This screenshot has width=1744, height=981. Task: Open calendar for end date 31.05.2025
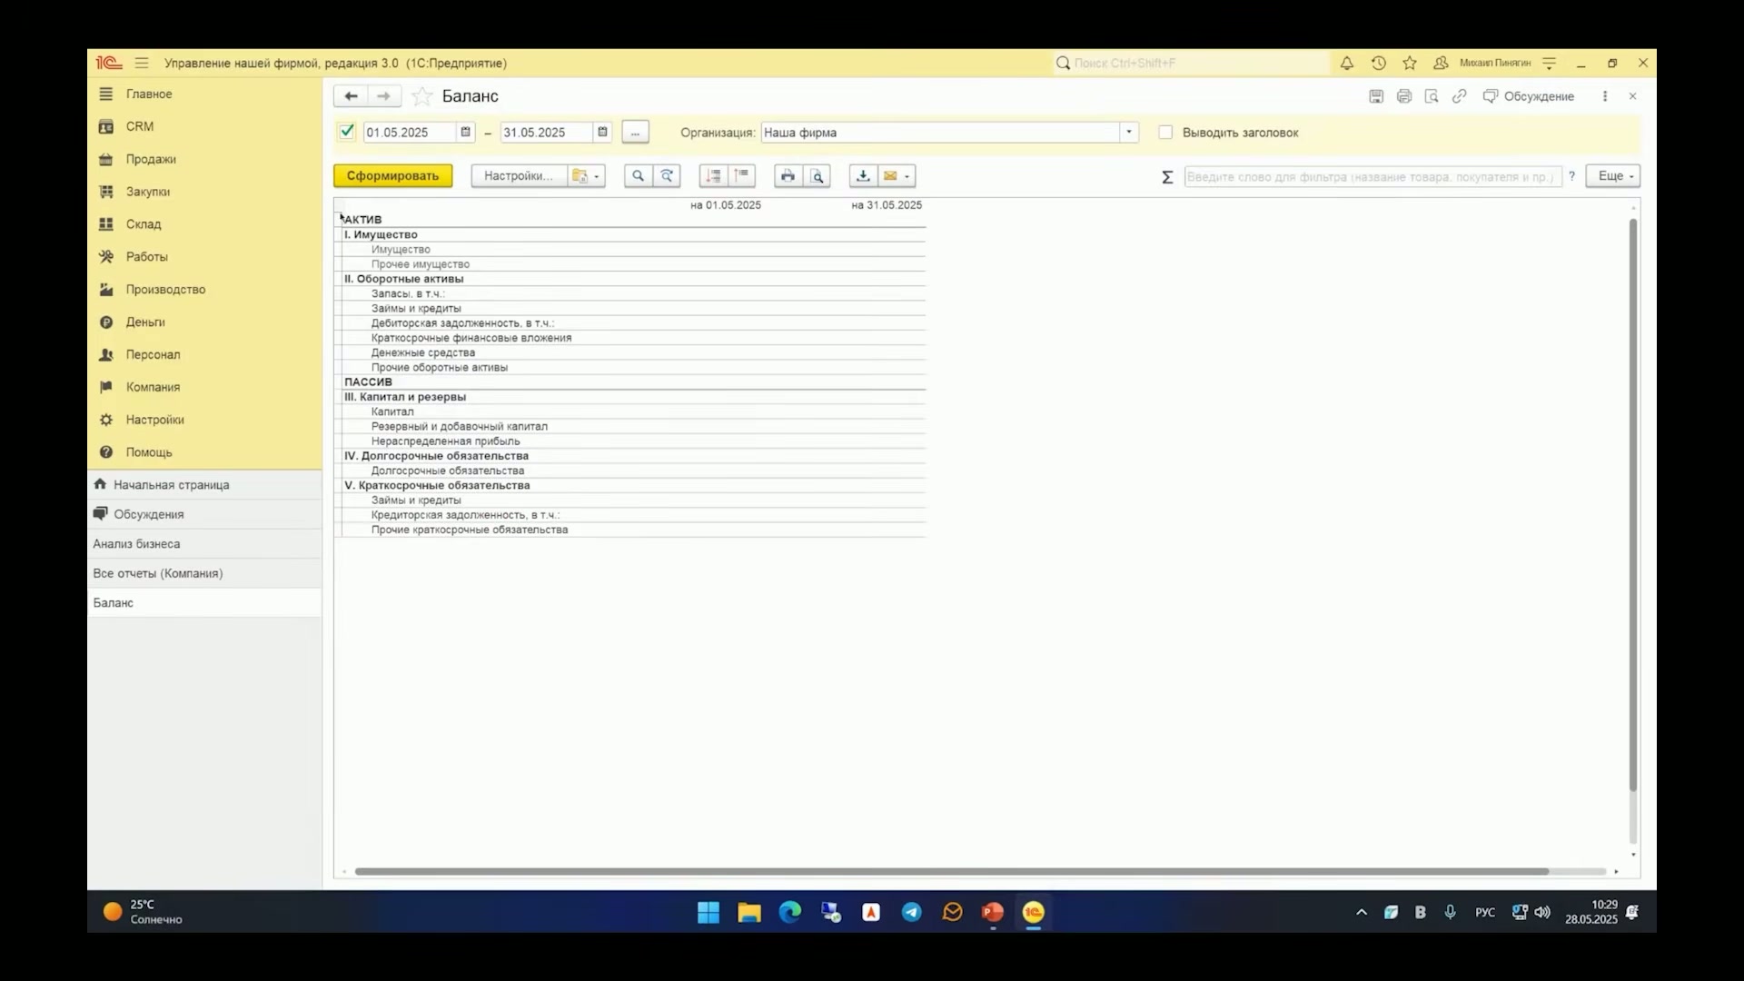click(x=602, y=133)
